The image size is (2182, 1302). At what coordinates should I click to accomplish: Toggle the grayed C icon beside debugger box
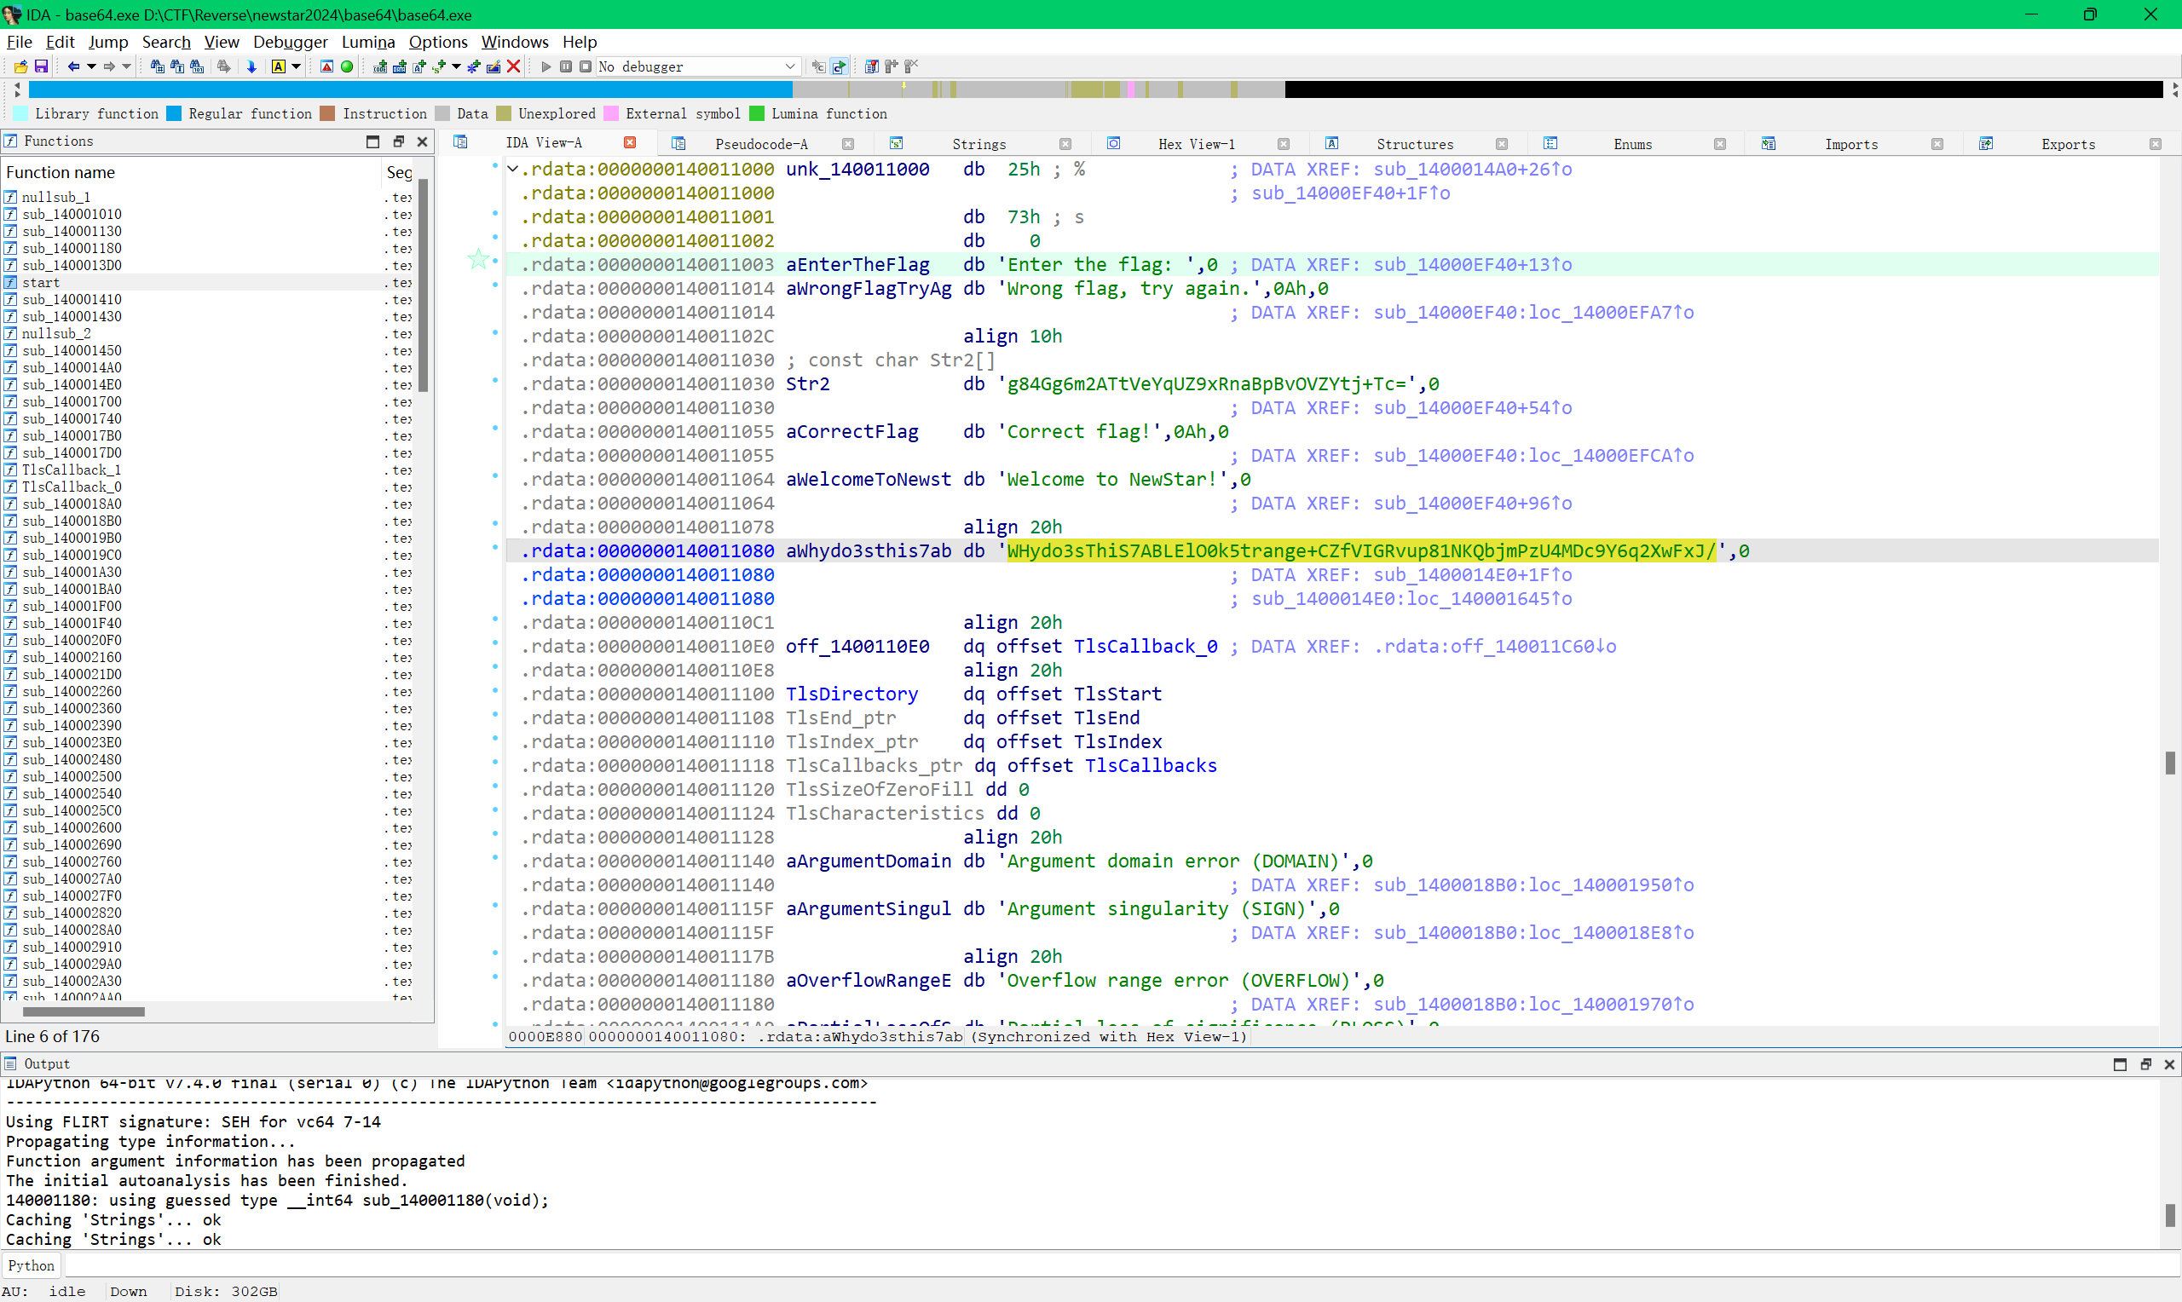[817, 66]
